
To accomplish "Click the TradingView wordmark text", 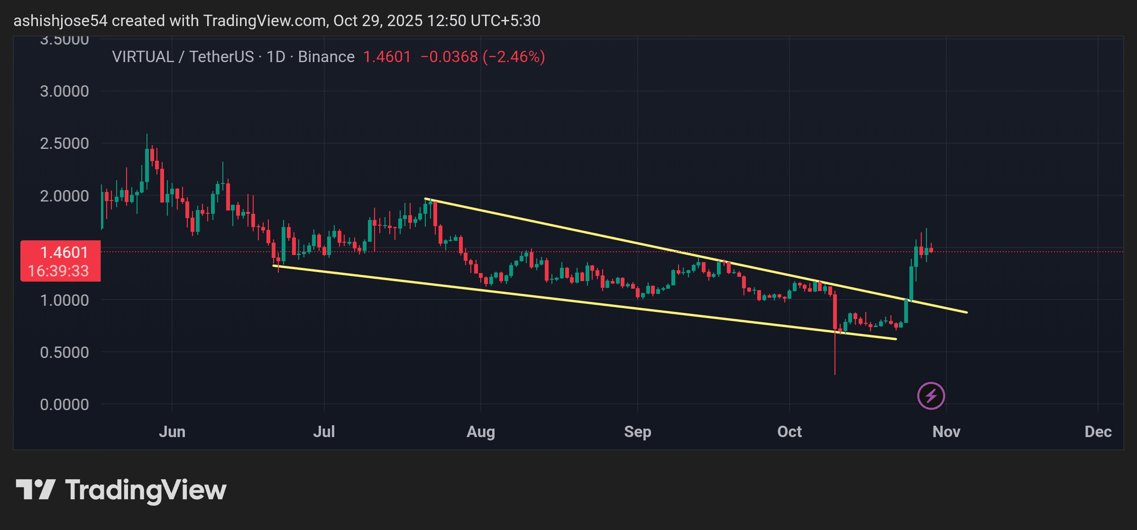I will coord(146,490).
